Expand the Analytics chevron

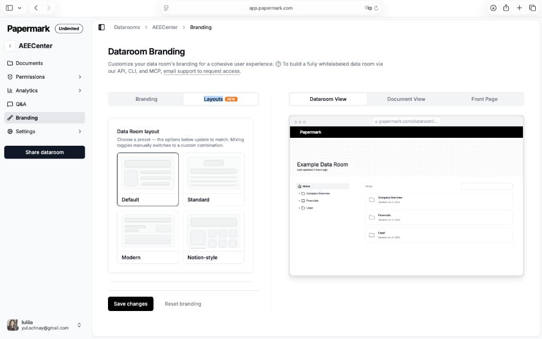click(80, 90)
